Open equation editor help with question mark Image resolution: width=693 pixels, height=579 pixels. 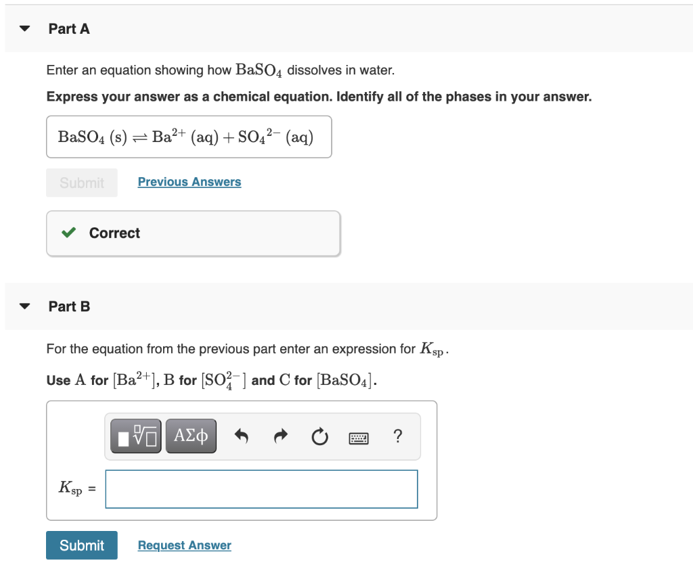click(x=398, y=437)
